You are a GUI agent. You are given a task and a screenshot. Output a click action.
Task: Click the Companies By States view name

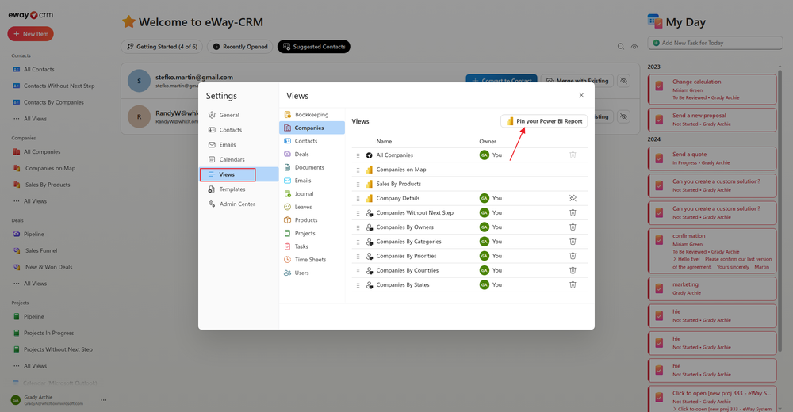tap(403, 285)
